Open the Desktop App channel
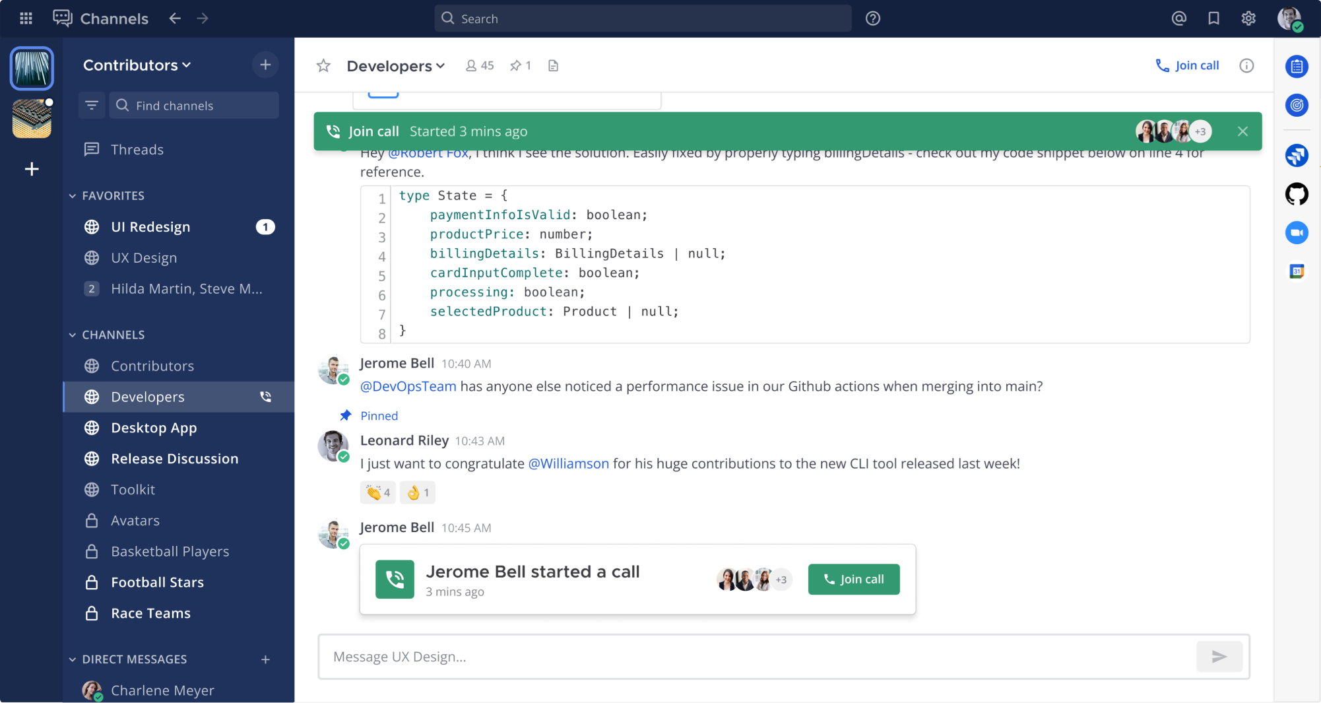The image size is (1321, 703). [153, 428]
